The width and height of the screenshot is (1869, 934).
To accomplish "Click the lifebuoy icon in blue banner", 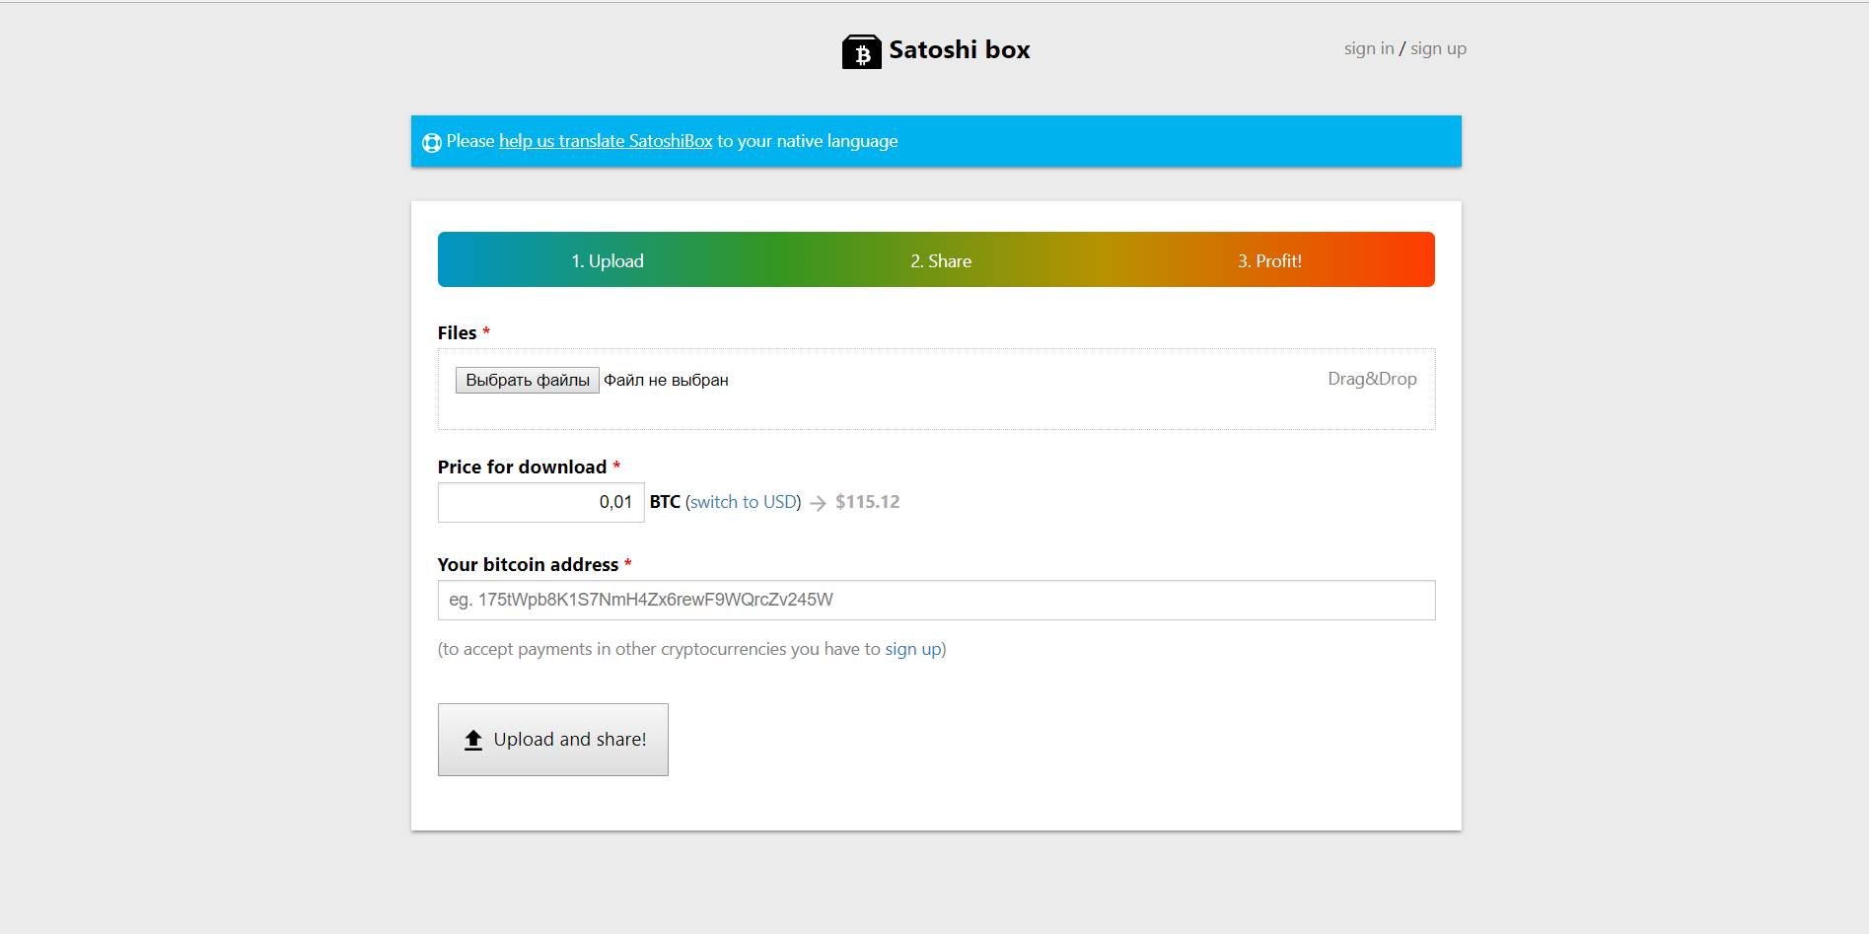I will (432, 142).
